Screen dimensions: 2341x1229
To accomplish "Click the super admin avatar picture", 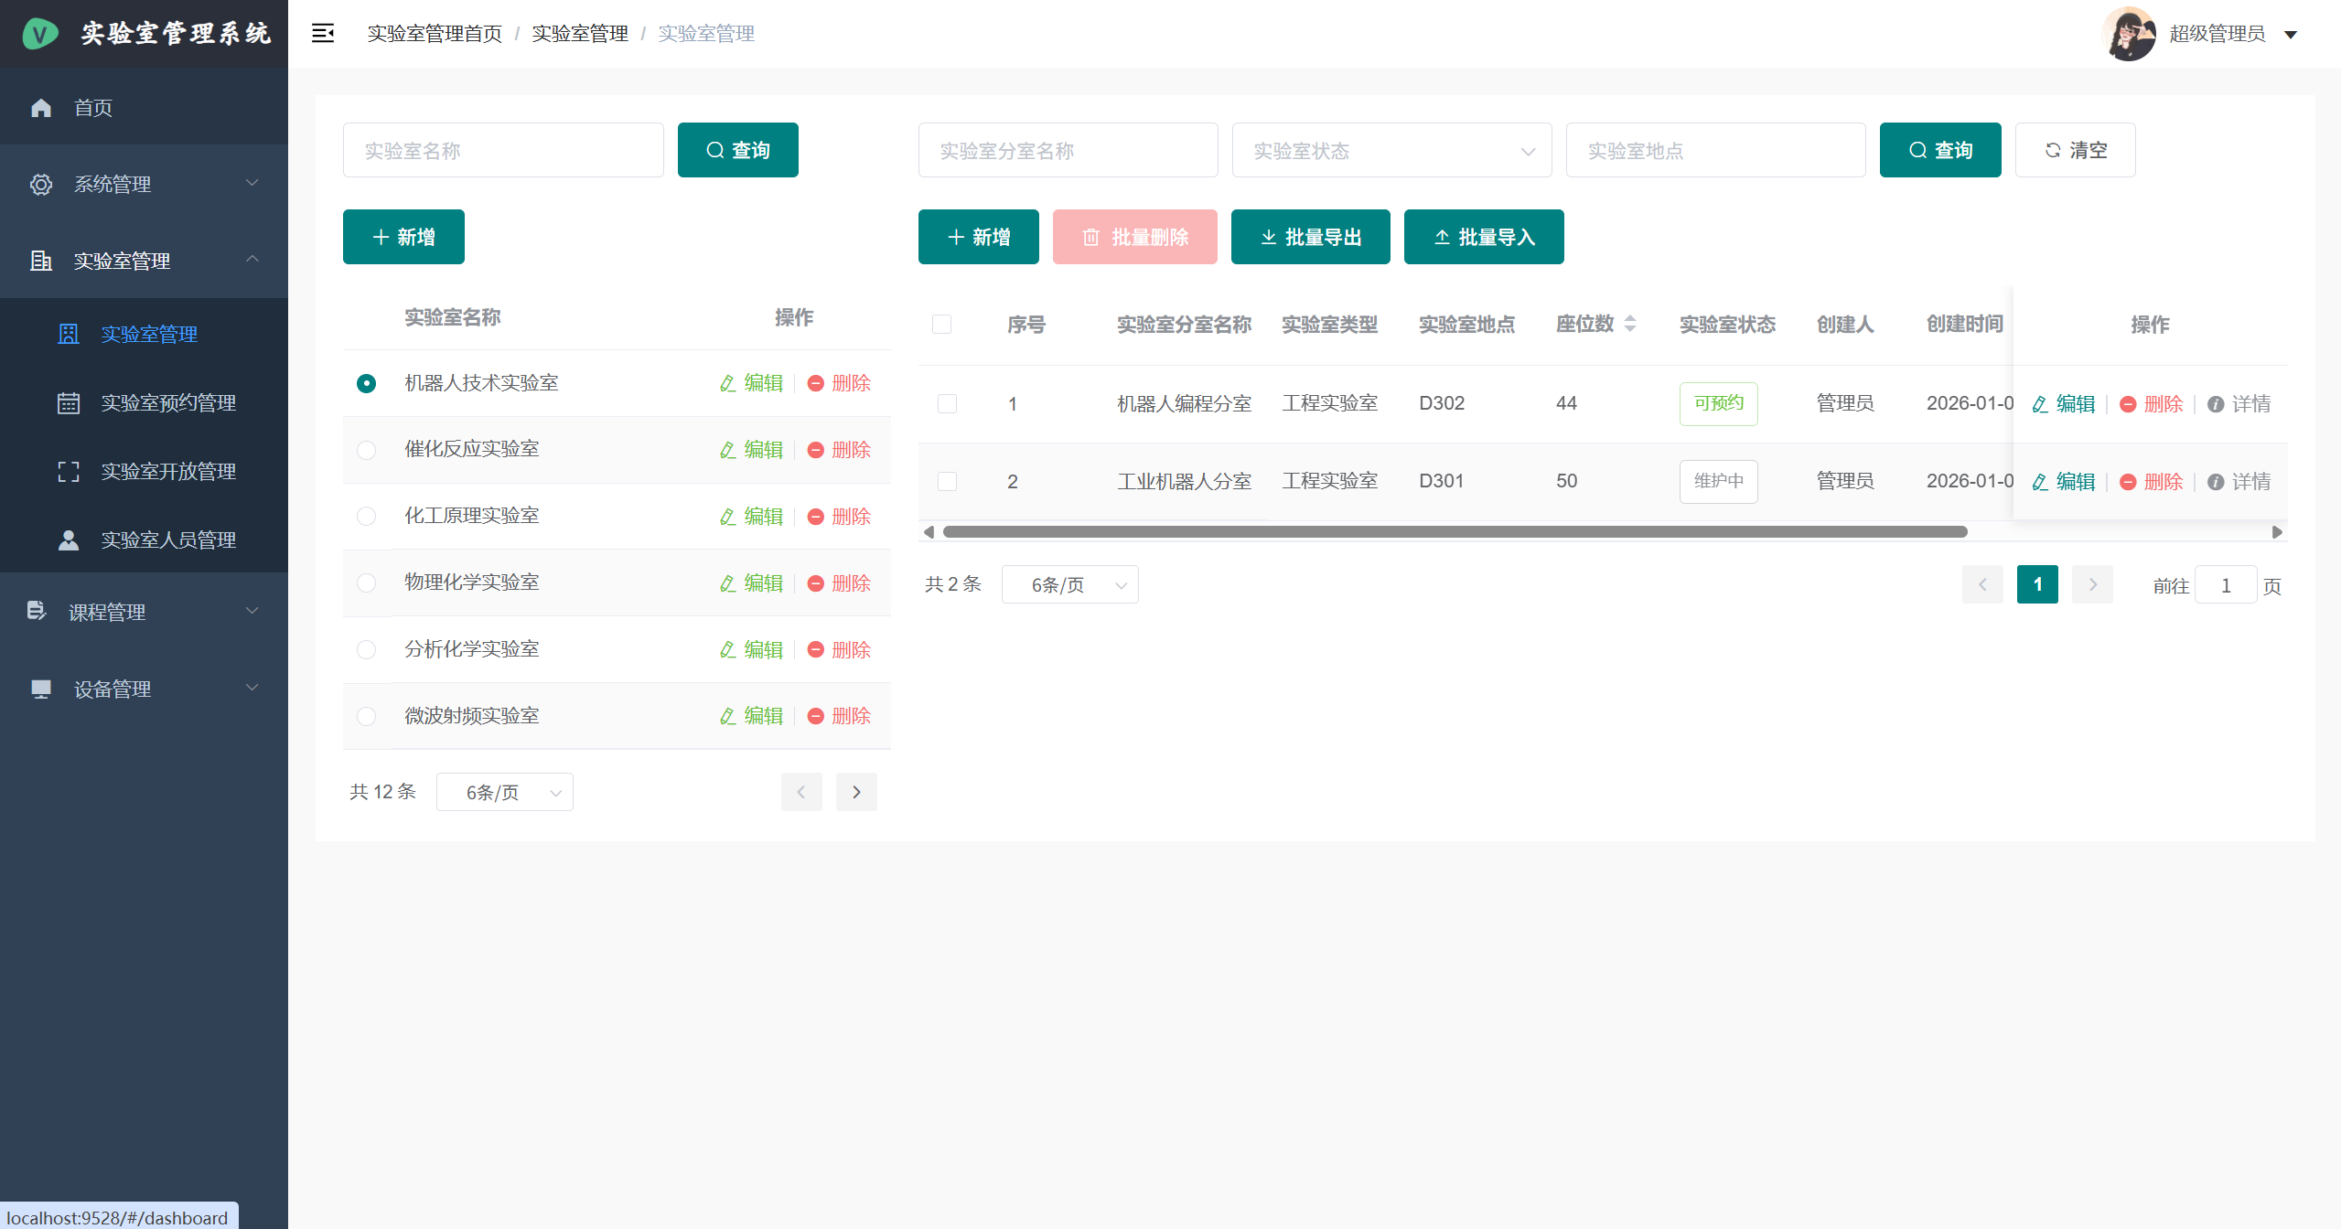I will [x=2130, y=34].
